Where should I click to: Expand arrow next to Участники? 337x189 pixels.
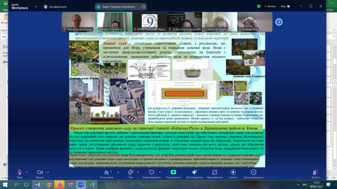pyautogui.click(x=118, y=172)
